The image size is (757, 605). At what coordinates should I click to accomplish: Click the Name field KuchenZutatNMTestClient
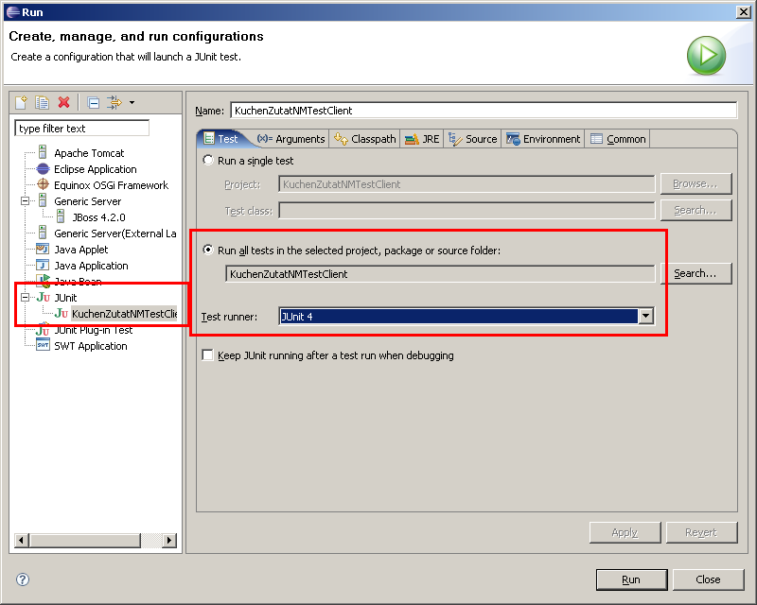point(484,111)
